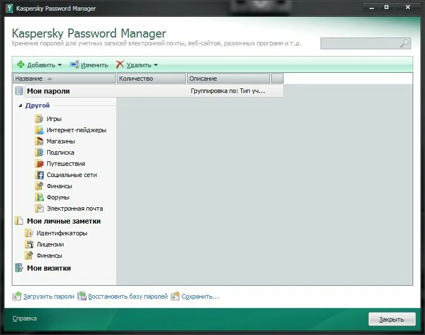
Task: Click the Сохранить… link
Action: point(200,296)
